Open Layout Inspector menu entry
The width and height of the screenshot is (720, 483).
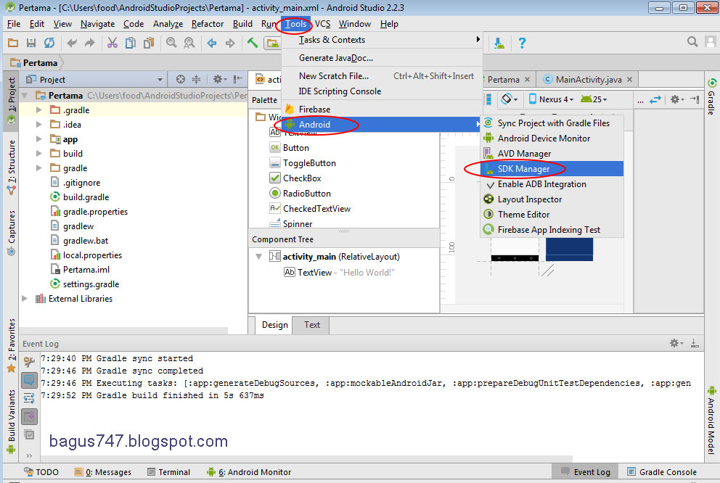click(552, 199)
